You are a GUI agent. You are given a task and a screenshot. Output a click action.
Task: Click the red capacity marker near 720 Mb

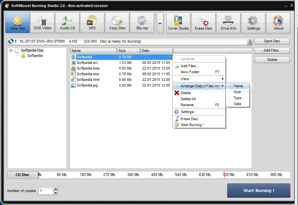tap(224, 175)
